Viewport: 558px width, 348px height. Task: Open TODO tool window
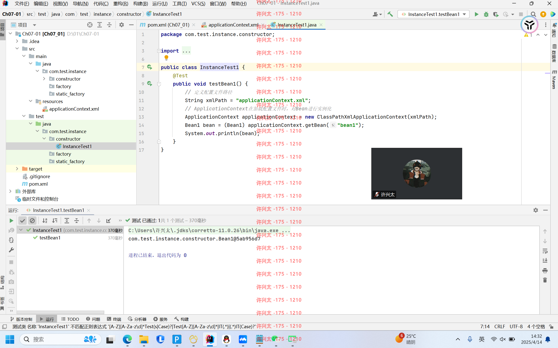tap(70, 319)
